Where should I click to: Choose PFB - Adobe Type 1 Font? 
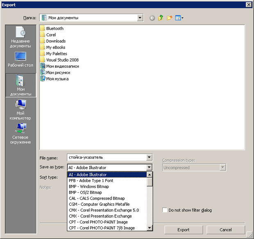(x=107, y=180)
